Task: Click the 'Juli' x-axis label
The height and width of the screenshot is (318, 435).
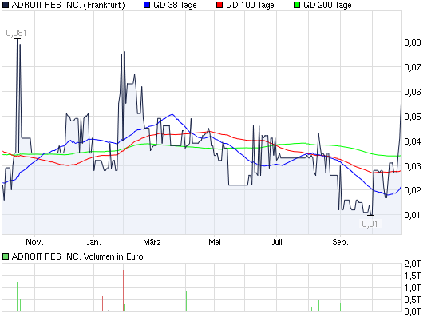Action: 277,242
